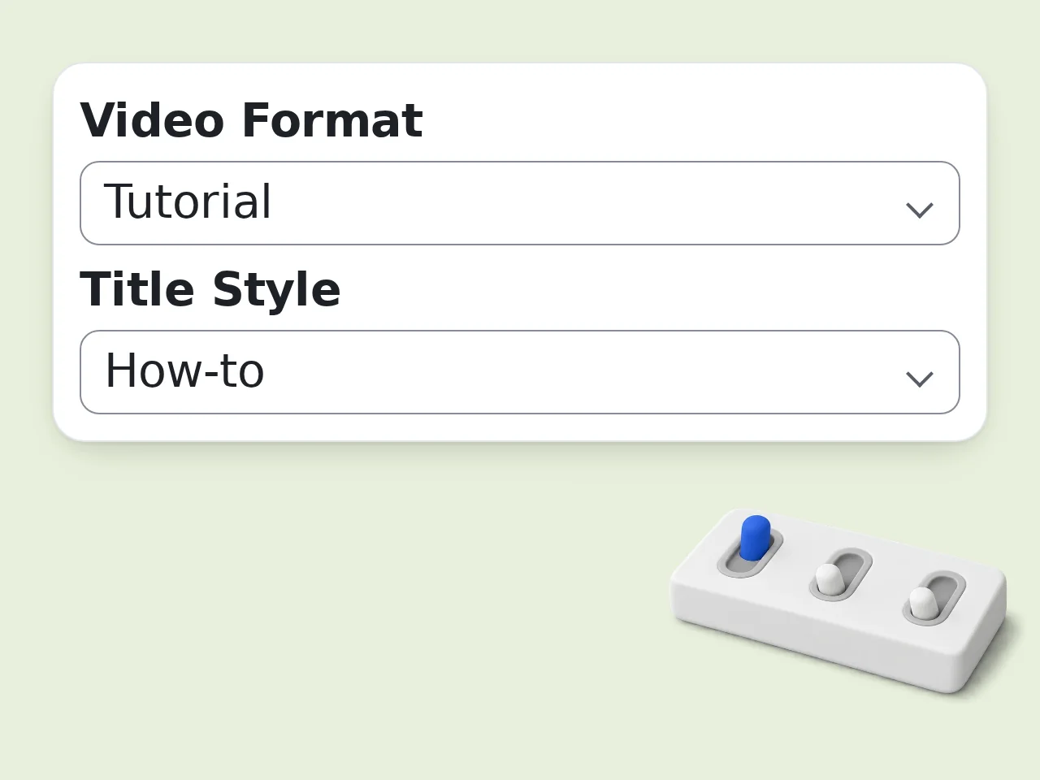Select the "How-to" text in the combo box
1040x780 pixels.
coord(185,370)
